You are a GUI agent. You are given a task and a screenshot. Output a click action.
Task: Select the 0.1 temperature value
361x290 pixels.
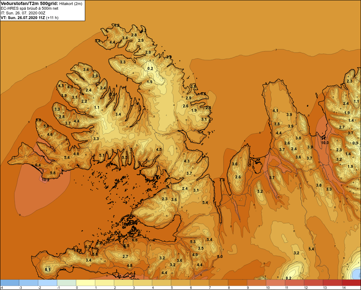click(48, 269)
